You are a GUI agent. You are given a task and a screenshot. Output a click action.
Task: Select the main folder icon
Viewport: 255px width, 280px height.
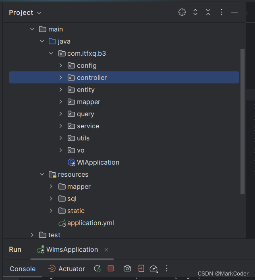pyautogui.click(x=43, y=29)
